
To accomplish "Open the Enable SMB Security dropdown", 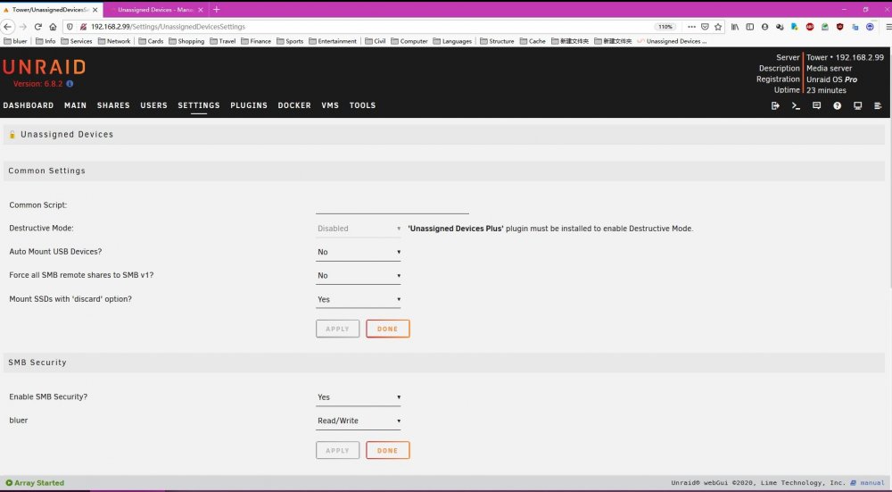I will [359, 397].
